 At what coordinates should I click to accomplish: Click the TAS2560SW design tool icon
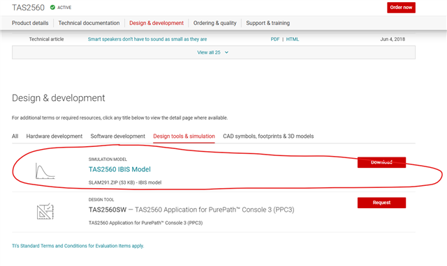pyautogui.click(x=45, y=212)
